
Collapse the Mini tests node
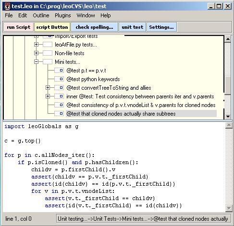[x=37, y=62]
